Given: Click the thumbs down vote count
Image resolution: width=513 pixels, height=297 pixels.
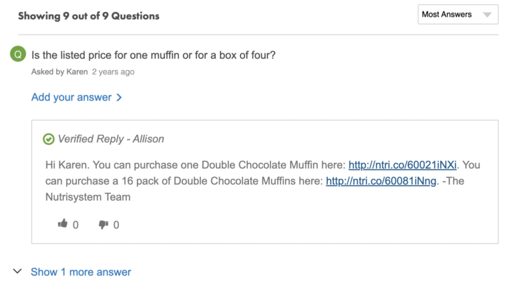Looking at the screenshot, I should point(116,225).
